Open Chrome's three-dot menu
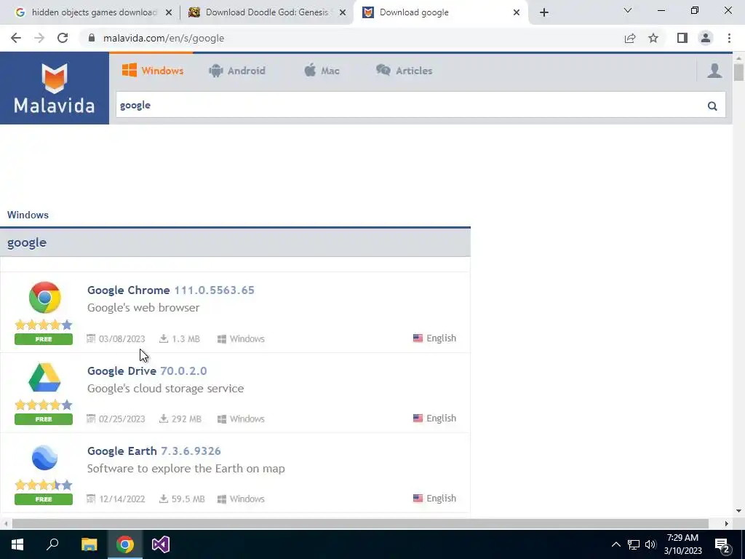 pyautogui.click(x=729, y=38)
